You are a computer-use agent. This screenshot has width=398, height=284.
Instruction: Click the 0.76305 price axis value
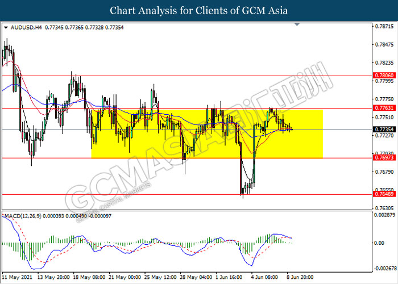tap(384, 208)
